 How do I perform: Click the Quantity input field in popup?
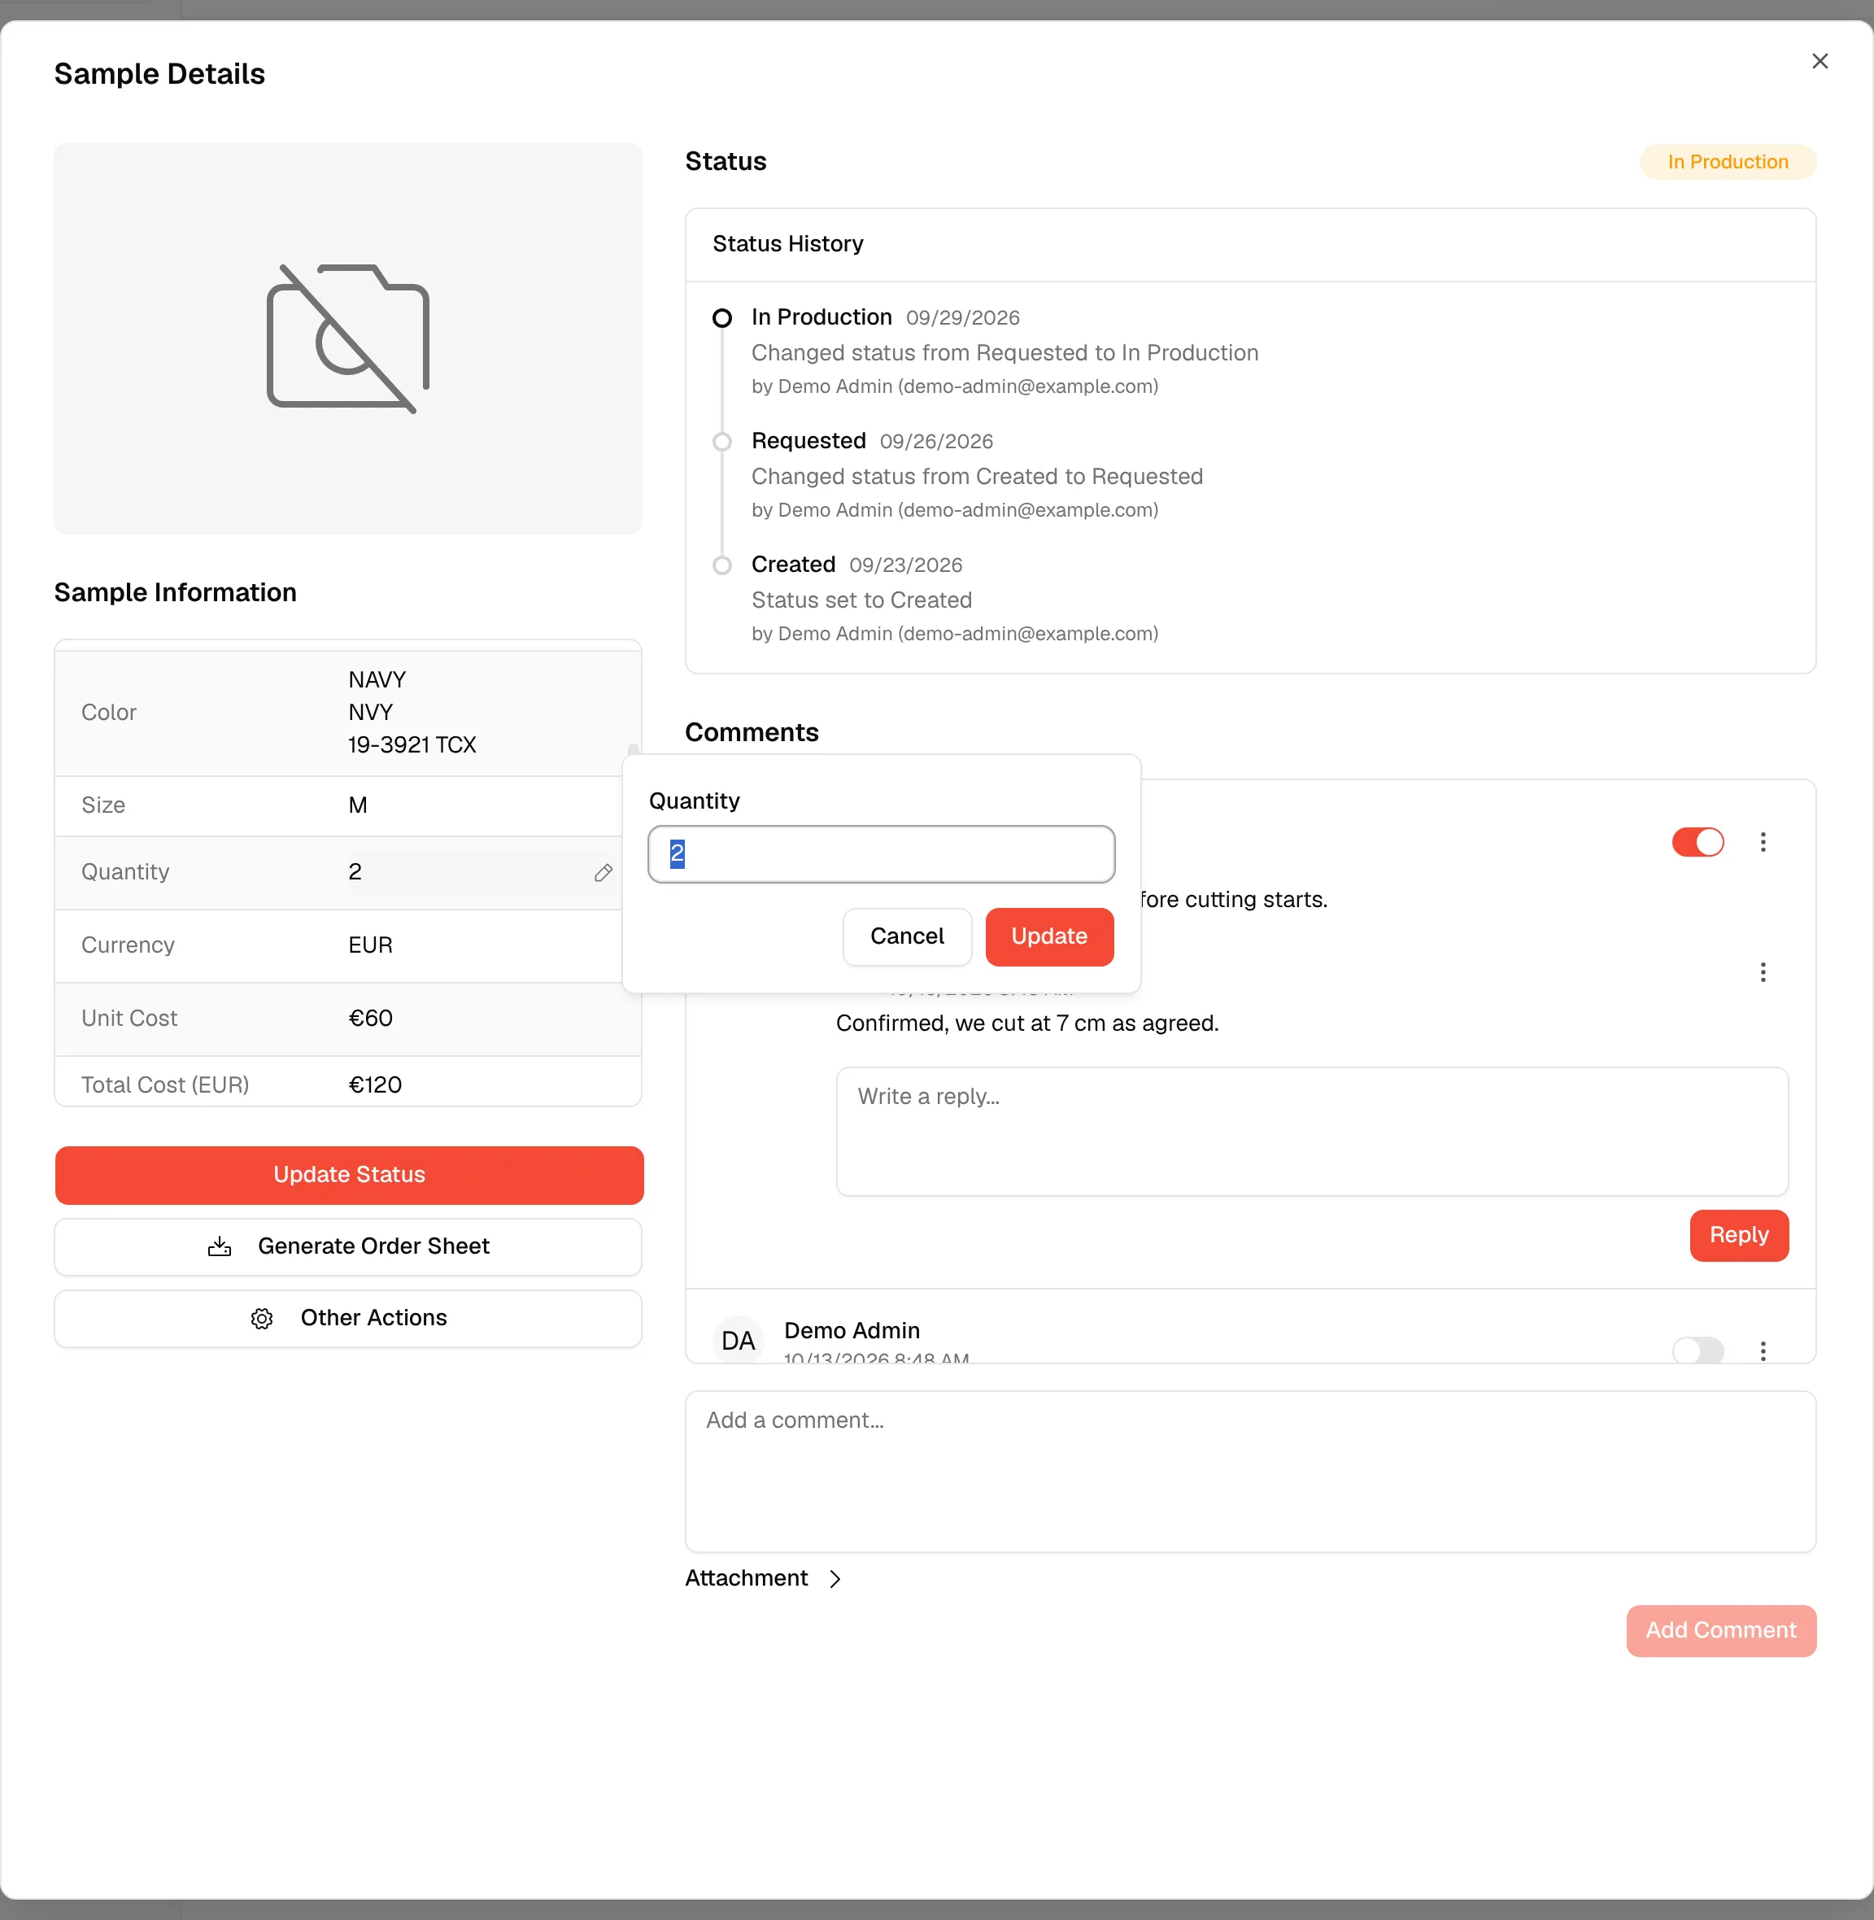click(x=881, y=853)
